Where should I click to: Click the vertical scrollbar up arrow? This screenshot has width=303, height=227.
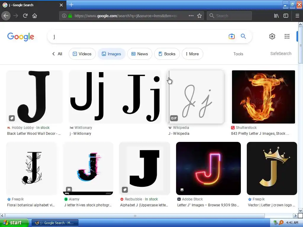click(300, 24)
